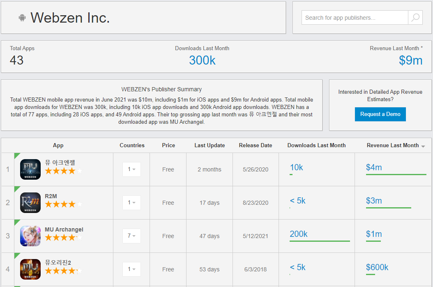This screenshot has height=287, width=433.
Task: Click the star rating of 뮤 아크엔젤
Action: (64, 171)
